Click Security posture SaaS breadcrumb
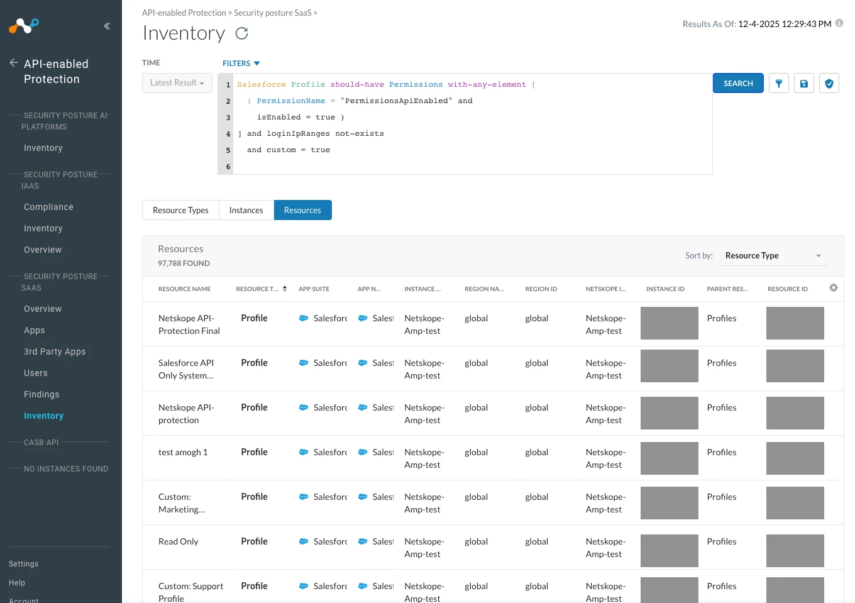855x603 pixels. [273, 13]
